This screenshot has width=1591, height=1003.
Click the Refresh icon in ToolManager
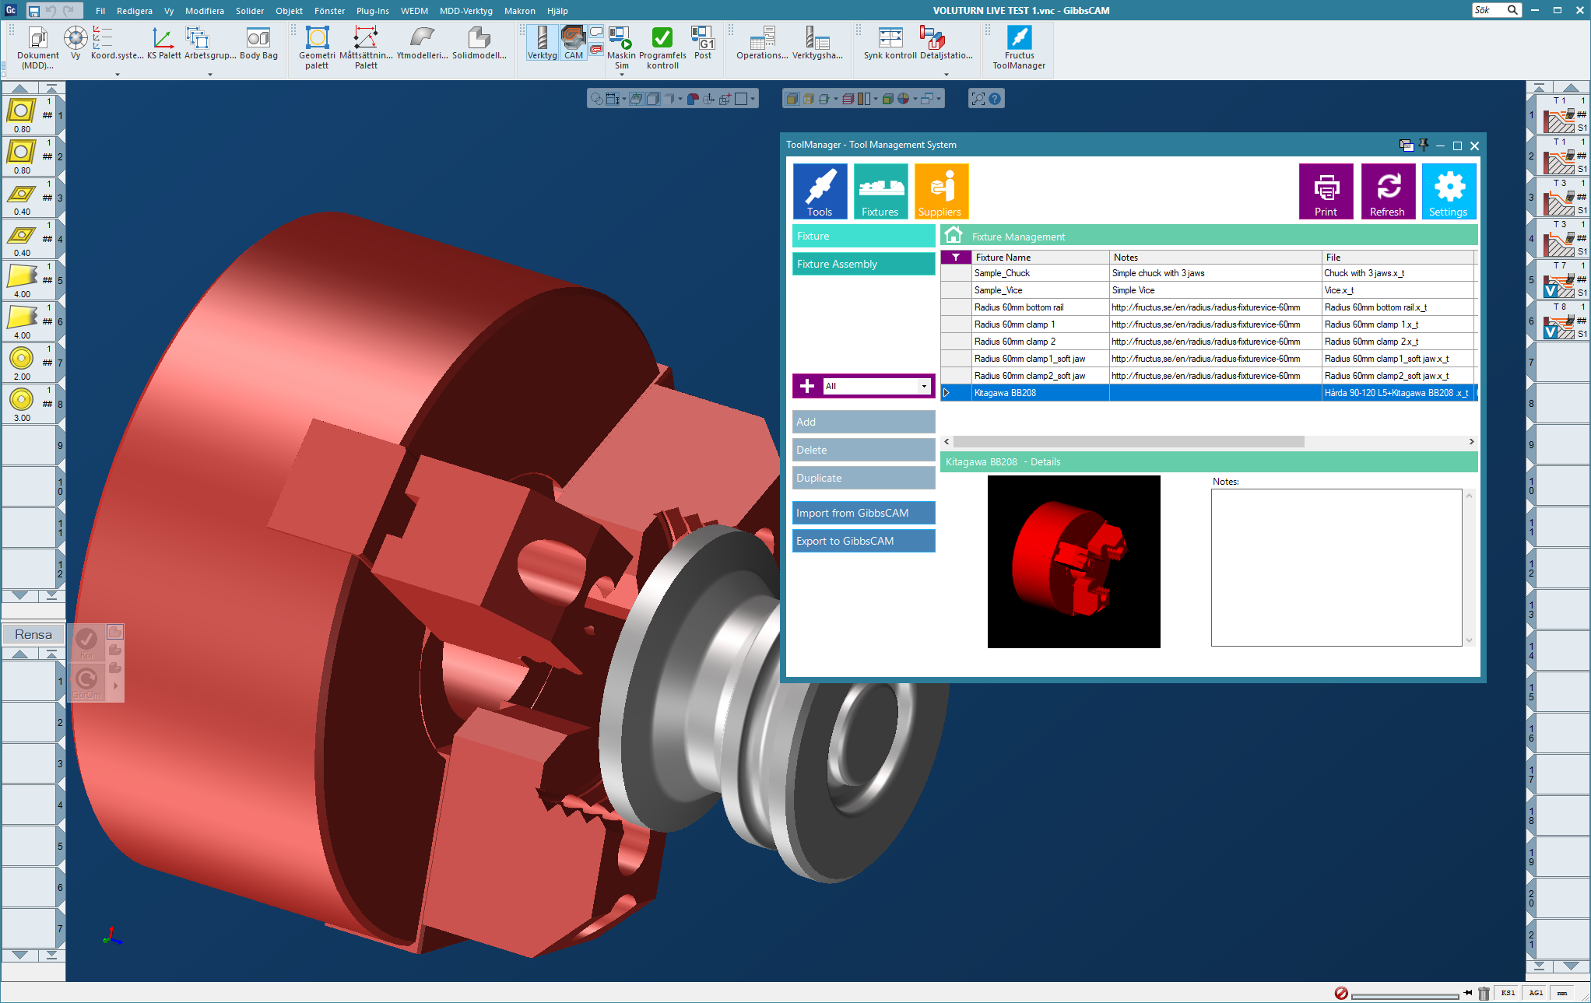(1388, 191)
